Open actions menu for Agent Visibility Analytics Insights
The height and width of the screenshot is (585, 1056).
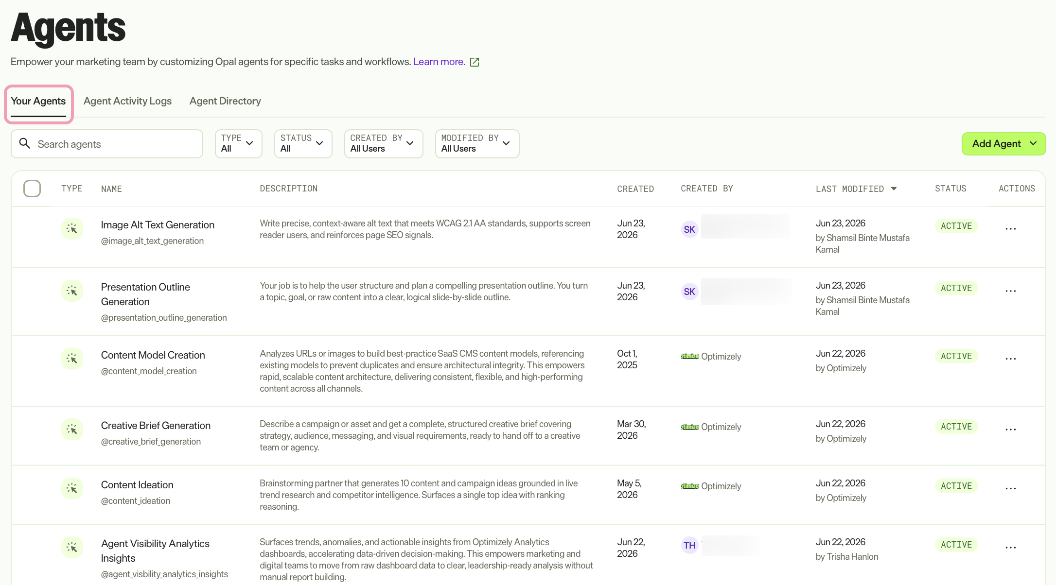tap(1011, 548)
